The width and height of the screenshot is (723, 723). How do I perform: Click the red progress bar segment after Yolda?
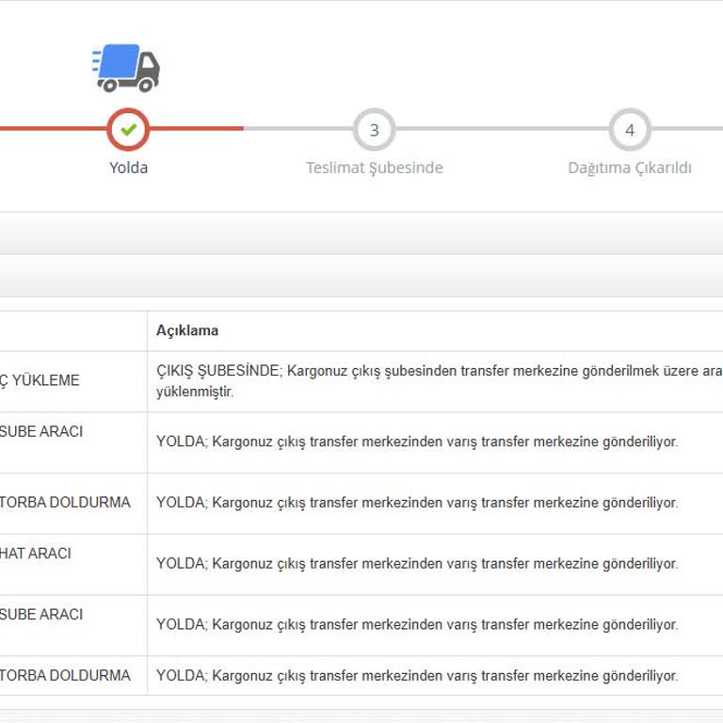coord(197,129)
